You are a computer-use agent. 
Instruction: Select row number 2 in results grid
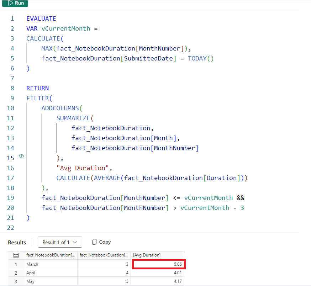(16, 273)
